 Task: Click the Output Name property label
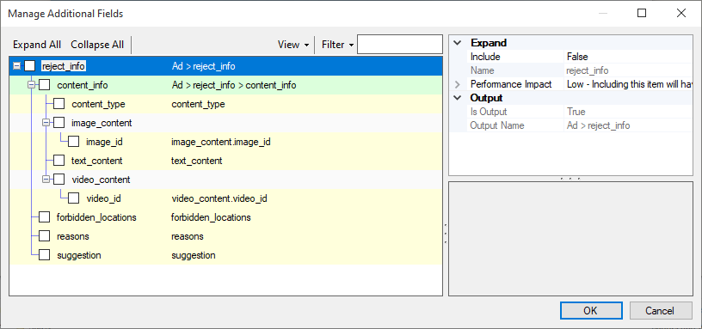click(497, 125)
